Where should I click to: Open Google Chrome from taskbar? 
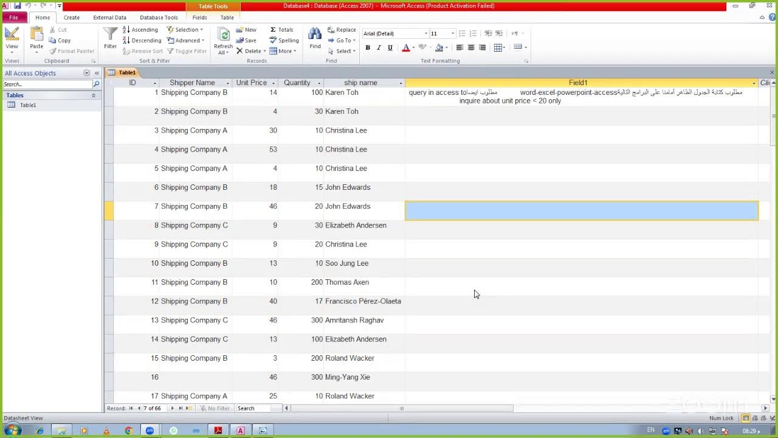tap(128, 431)
